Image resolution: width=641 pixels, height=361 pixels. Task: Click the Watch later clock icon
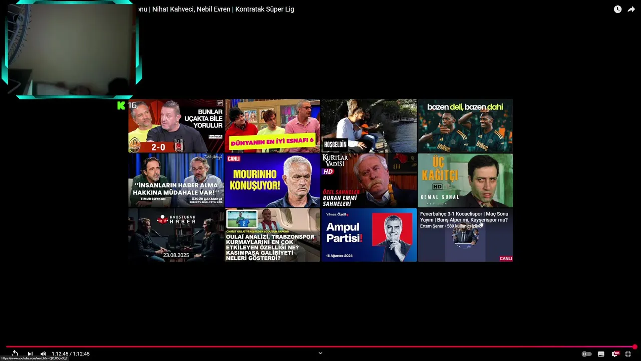coord(618,9)
